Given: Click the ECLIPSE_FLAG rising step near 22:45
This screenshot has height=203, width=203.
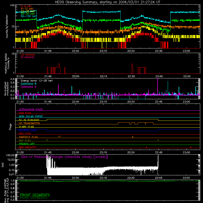Looking at the screenshot, I should pyautogui.click(x=158, y=130).
